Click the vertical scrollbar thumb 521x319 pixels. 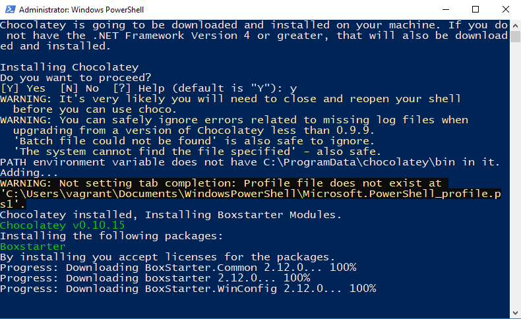[x=515, y=36]
